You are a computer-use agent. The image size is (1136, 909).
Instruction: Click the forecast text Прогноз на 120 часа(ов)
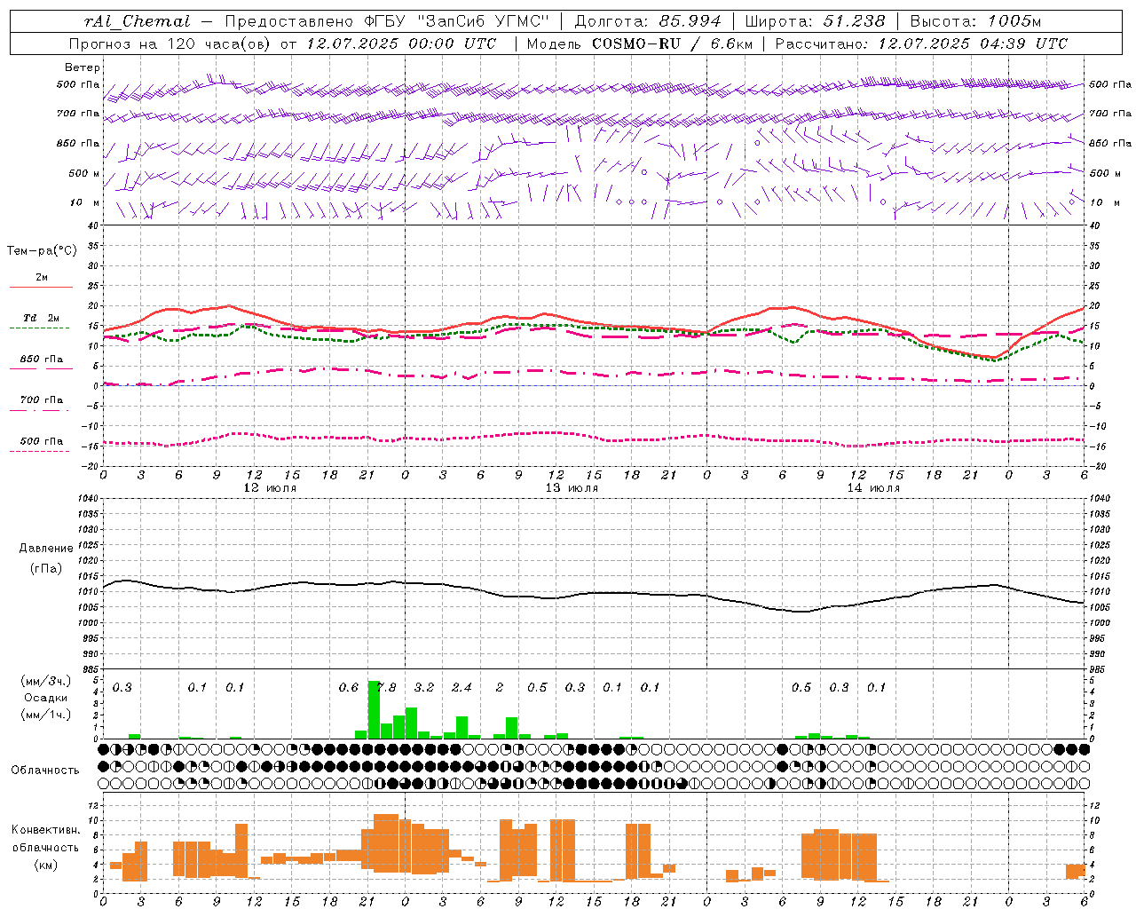tap(170, 43)
